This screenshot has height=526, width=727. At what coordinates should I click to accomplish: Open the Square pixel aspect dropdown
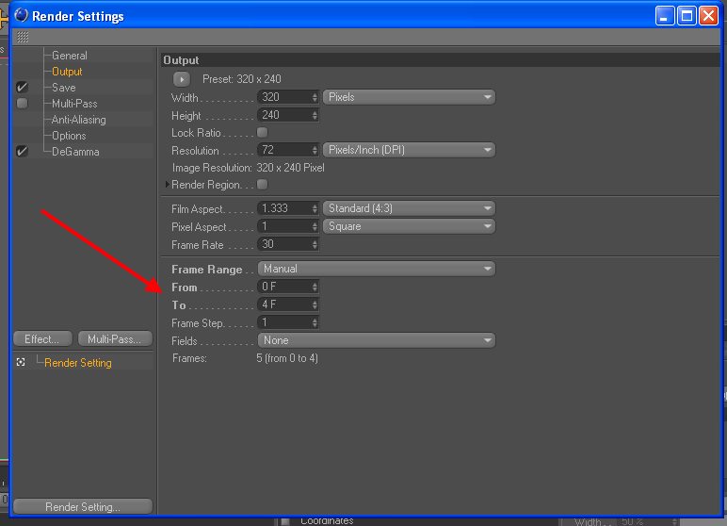[409, 226]
